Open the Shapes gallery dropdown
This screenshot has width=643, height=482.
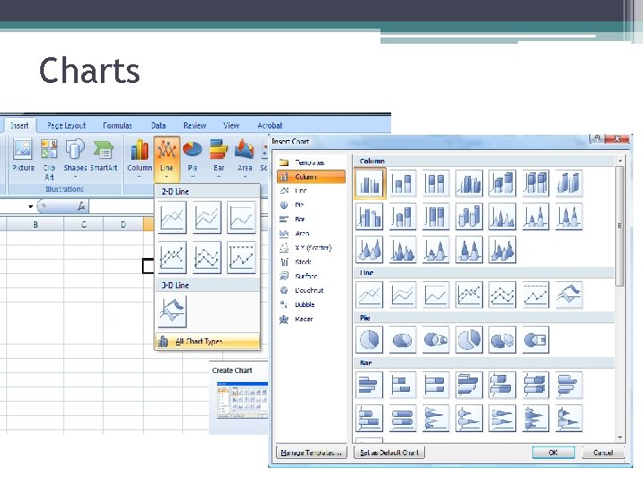point(75,158)
